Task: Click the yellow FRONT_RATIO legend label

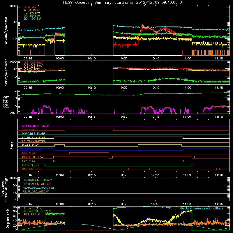Action: 33,208
